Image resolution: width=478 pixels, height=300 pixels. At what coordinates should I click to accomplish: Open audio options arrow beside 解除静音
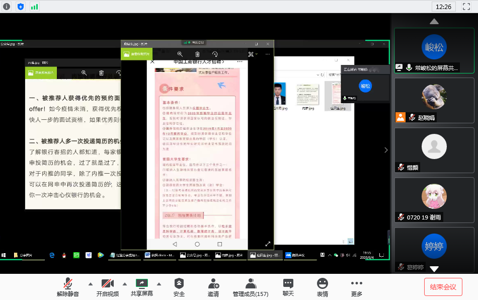click(91, 283)
